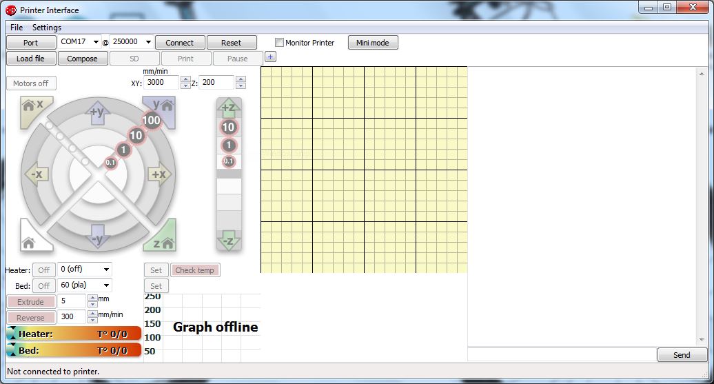Toggle the Heater gauge arrow icon
This screenshot has width=714, height=384.
coord(12,334)
